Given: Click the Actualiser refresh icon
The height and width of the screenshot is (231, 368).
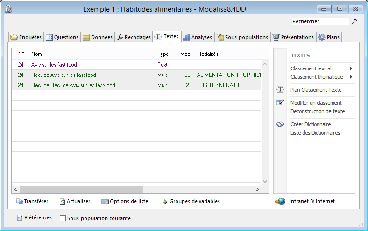Looking at the screenshot, I should [63, 202].
